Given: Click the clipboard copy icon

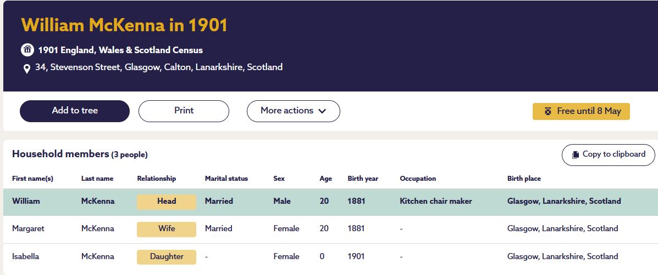Looking at the screenshot, I should [x=576, y=155].
